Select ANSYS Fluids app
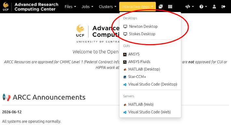Screen dimensions: 231x130 click(x=150, y=62)
